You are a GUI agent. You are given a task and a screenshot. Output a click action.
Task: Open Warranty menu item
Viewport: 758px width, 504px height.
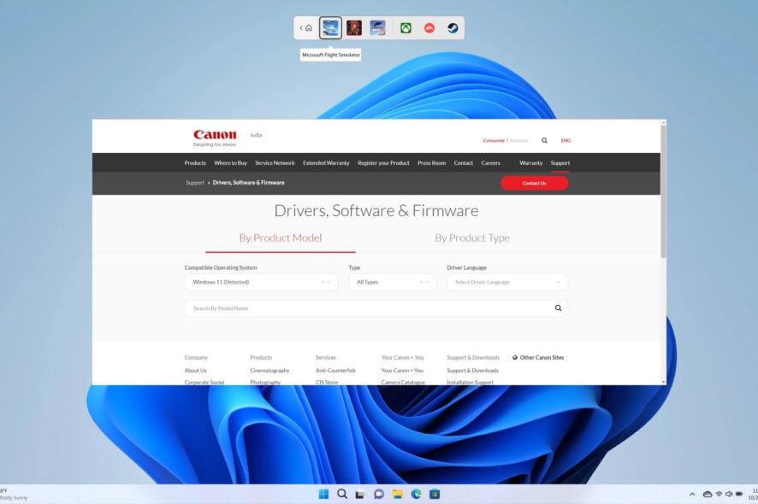pos(530,163)
